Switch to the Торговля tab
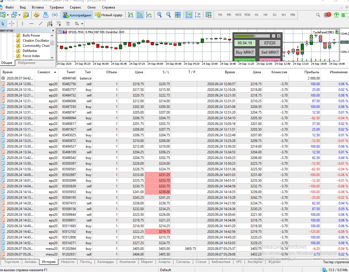Screen dimensions: 349x272 [x=12, y=262]
